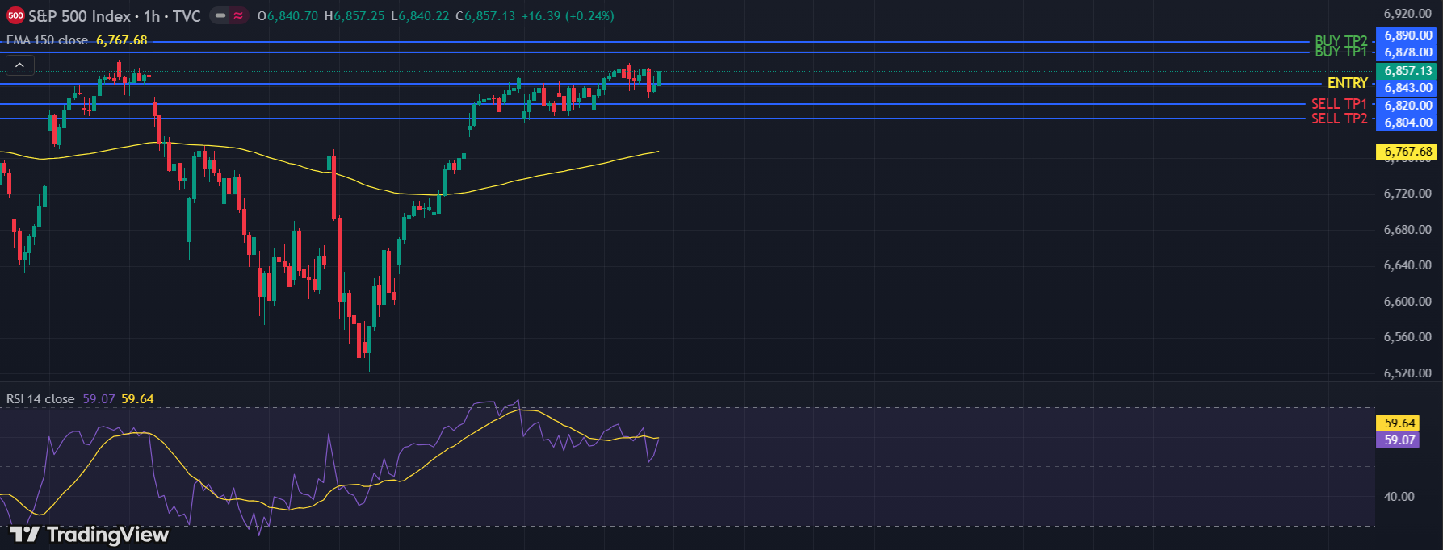1443x550 pixels.
Task: Select the BUY TP1 horizontal line label
Action: coord(1340,52)
